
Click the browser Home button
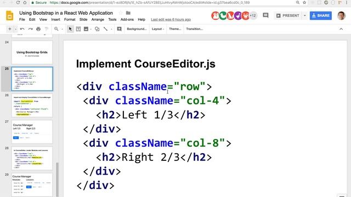[x=25, y=2]
